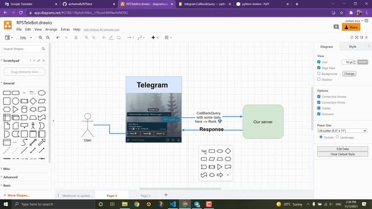
Task: Click the Change background button
Action: point(349,74)
